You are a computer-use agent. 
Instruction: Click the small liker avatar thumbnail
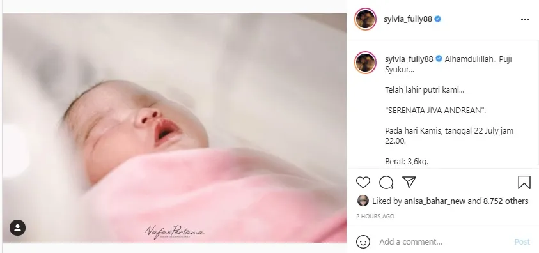(363, 201)
